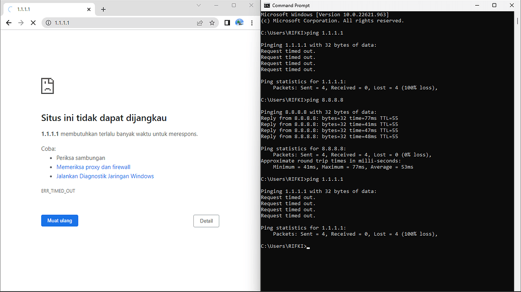Click the sad page error icon
Image resolution: width=521 pixels, height=292 pixels.
pyautogui.click(x=47, y=86)
